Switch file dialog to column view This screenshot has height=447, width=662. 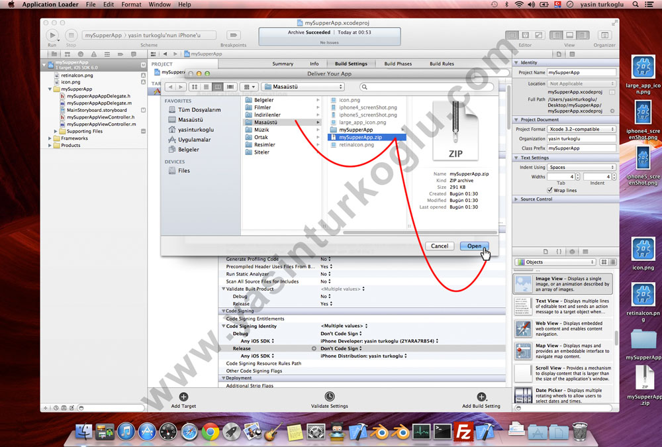pyautogui.click(x=218, y=87)
